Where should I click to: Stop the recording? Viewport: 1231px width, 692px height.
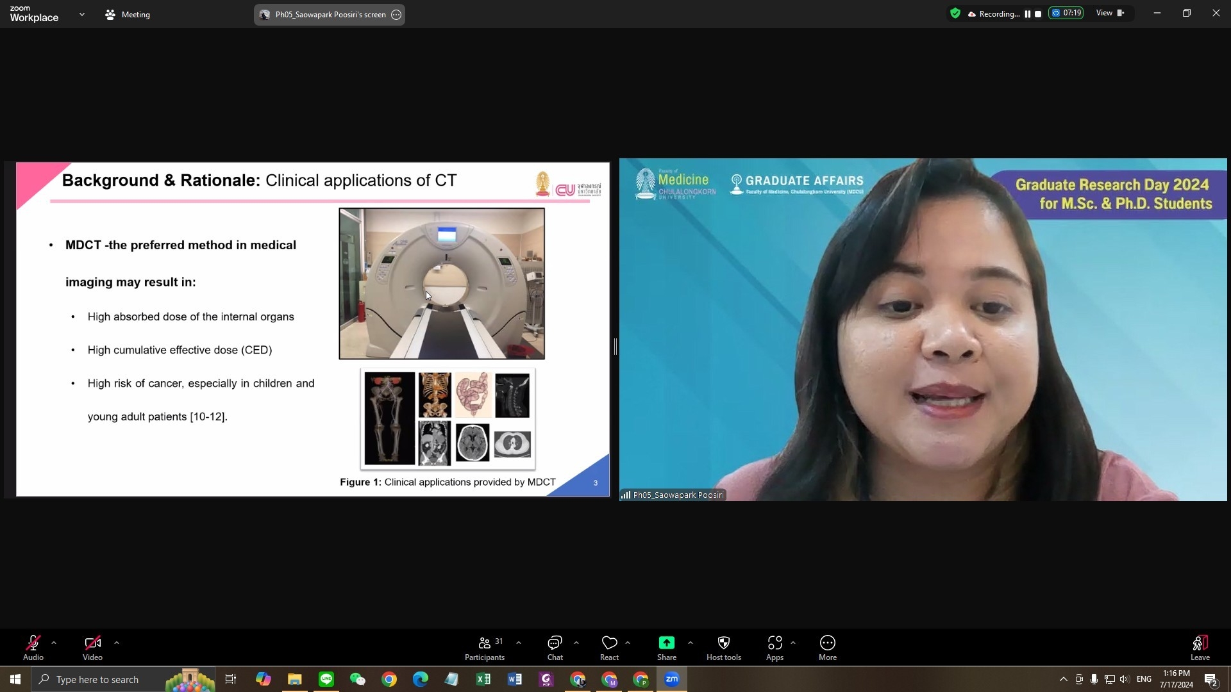coord(1038,14)
